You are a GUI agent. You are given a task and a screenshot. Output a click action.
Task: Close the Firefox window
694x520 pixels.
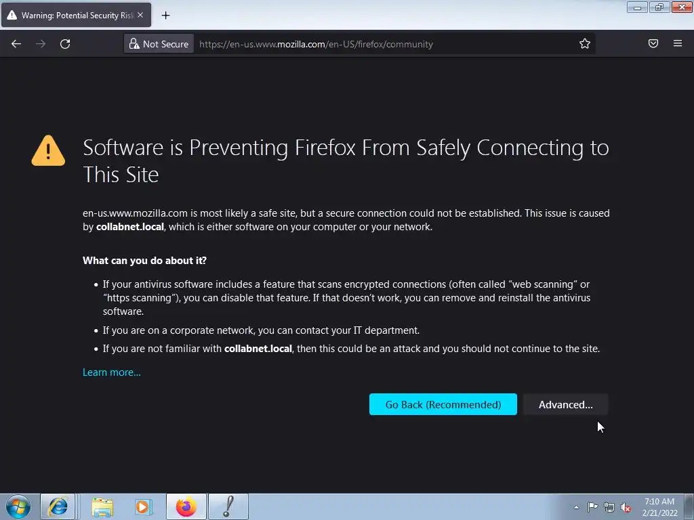point(682,7)
